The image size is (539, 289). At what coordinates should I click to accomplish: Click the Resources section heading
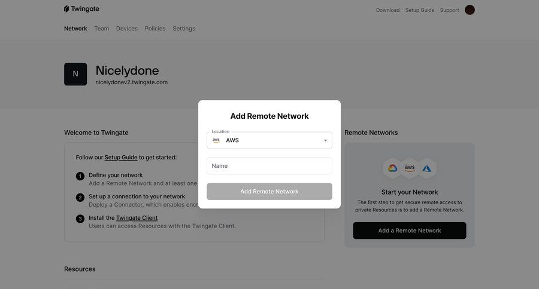[80, 269]
